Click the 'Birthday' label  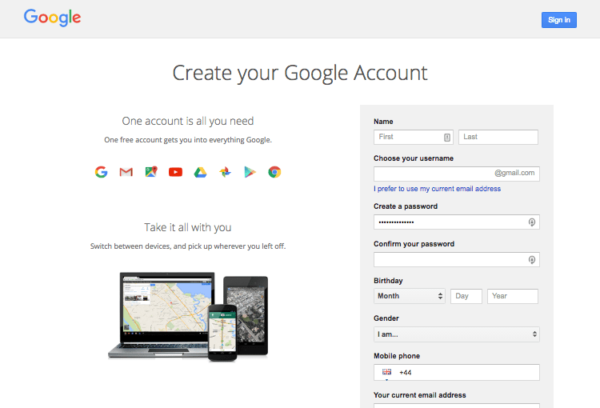coord(388,281)
